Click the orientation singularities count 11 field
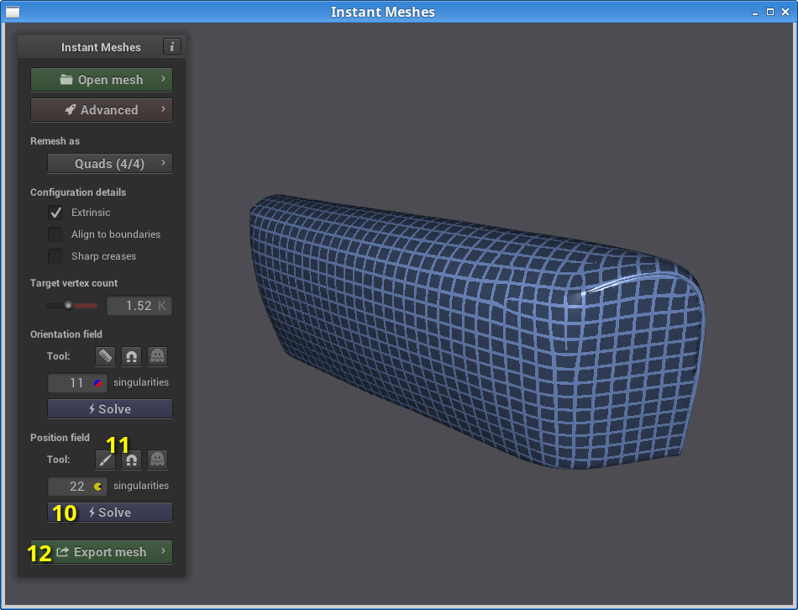Viewport: 798px width, 610px height. point(77,383)
